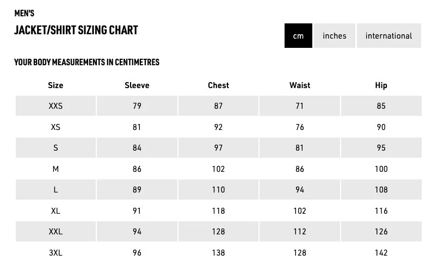This screenshot has width=438, height=273.
Task: Switch the chart to the cm tab
Action: click(298, 36)
